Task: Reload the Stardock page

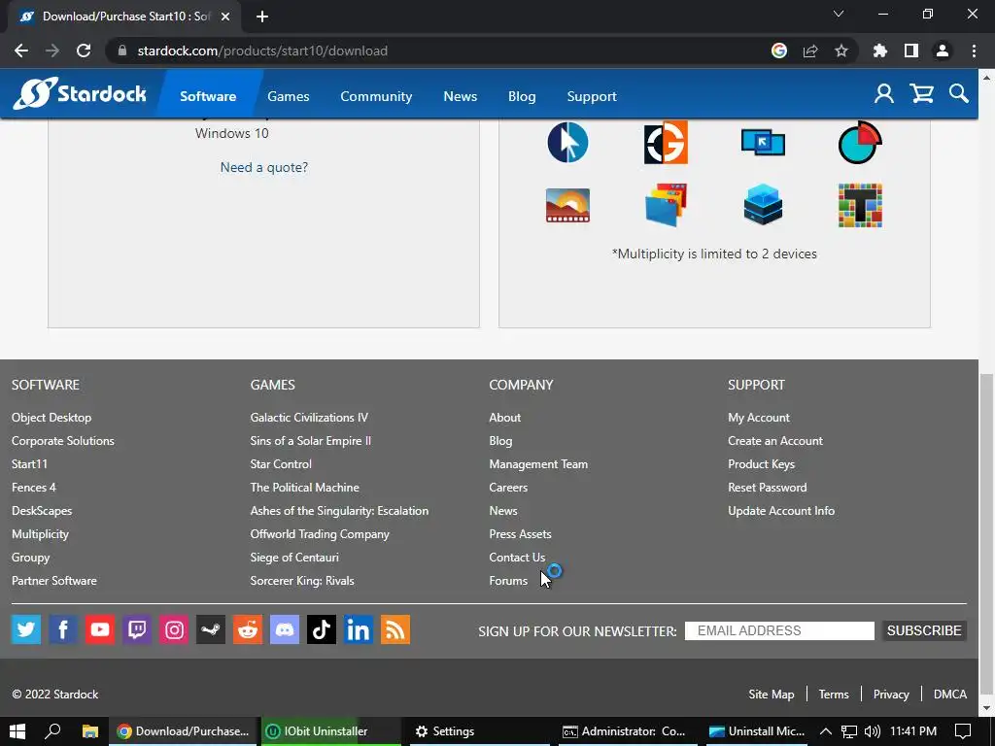Action: coord(84,51)
